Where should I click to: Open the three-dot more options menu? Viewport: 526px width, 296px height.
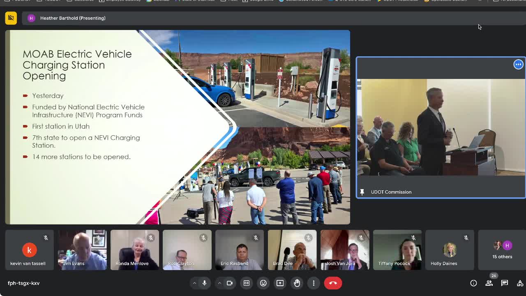(x=314, y=283)
